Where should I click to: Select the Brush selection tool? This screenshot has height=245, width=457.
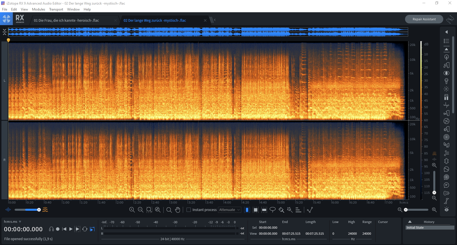(281, 210)
